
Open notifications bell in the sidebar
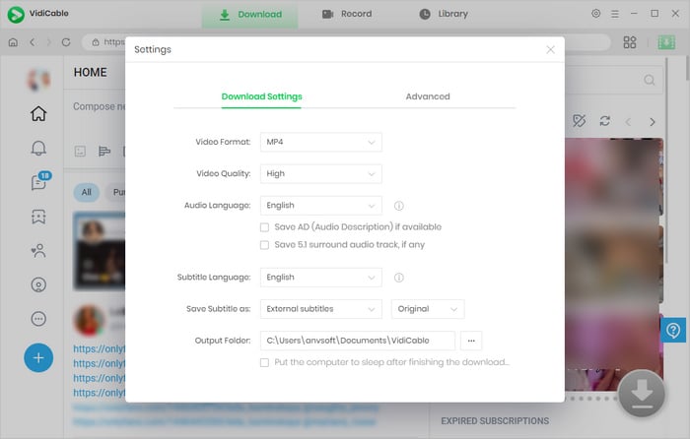pos(38,148)
